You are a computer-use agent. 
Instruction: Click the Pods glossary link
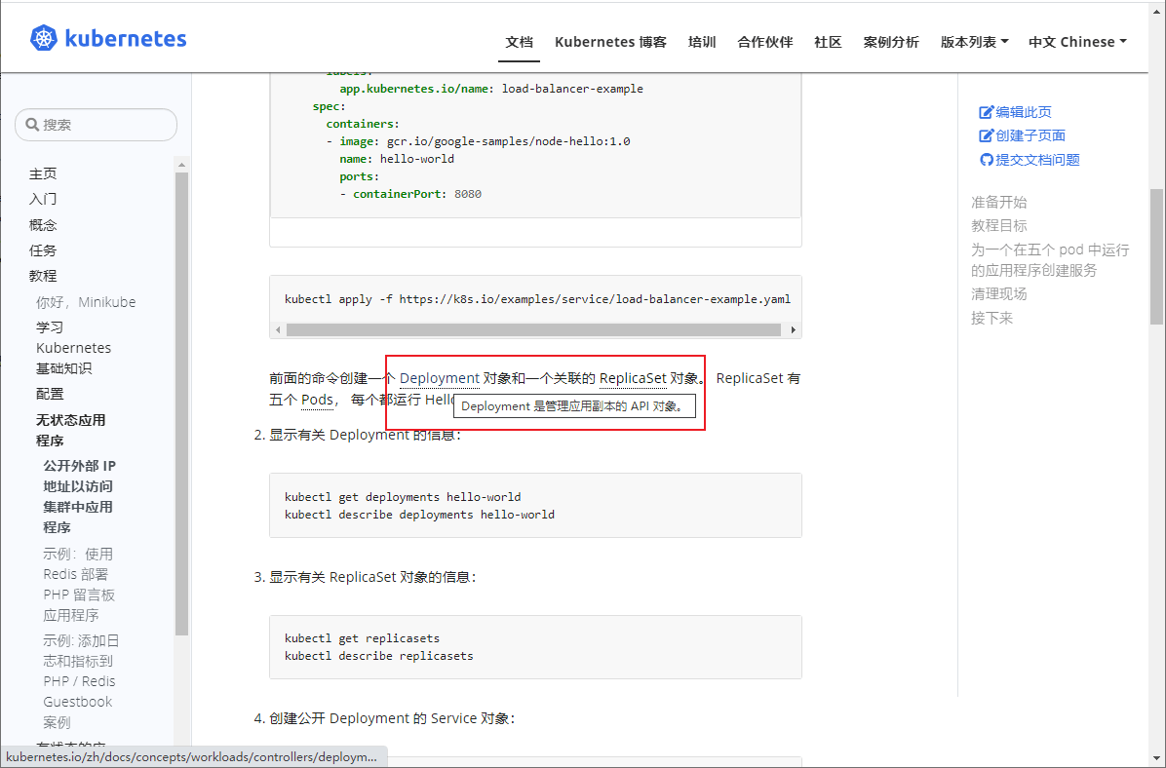click(317, 400)
